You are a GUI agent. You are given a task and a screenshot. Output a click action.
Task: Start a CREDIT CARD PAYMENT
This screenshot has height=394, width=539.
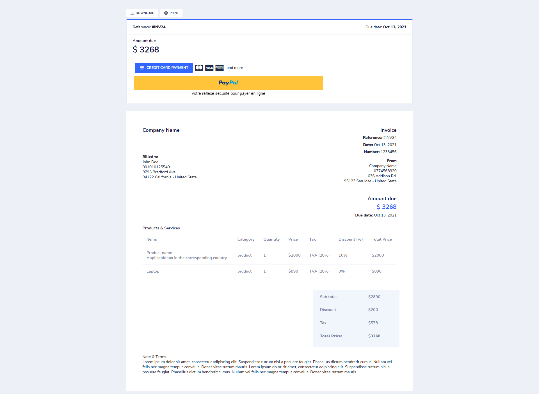[164, 68]
